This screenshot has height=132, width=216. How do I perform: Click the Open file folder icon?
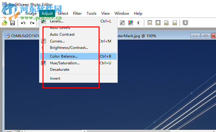coord(5,23)
